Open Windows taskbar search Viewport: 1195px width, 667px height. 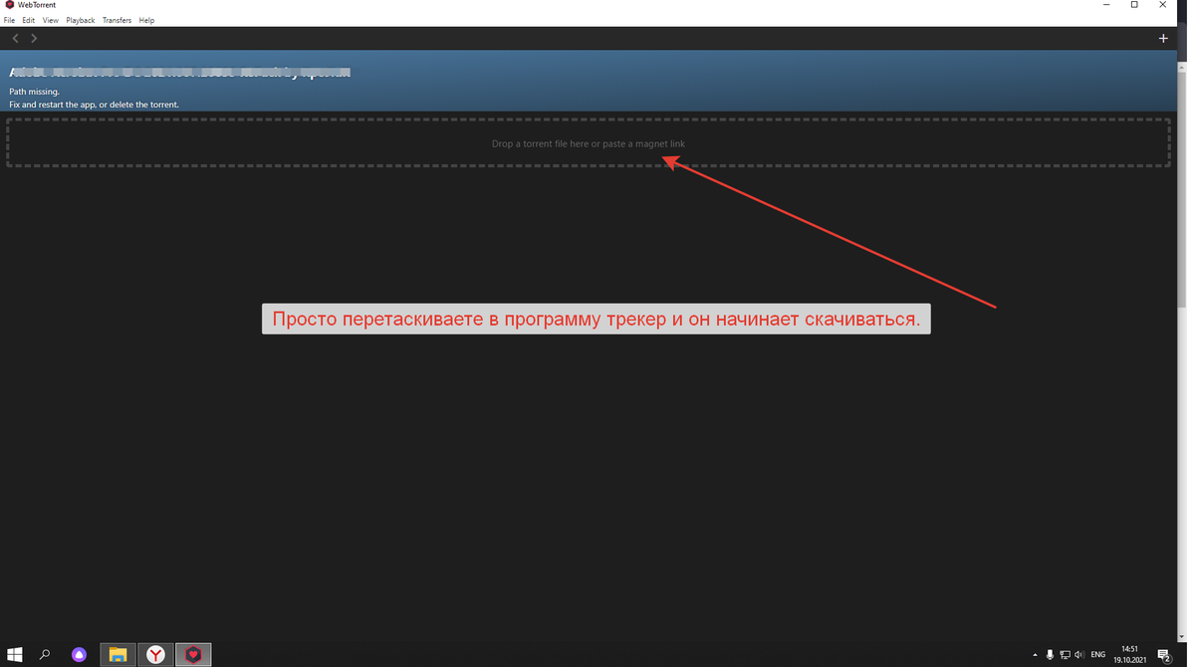click(45, 654)
